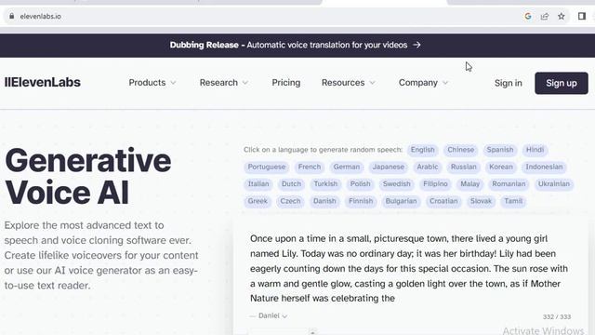
Task: Select the Italian language chip
Action: (x=258, y=184)
